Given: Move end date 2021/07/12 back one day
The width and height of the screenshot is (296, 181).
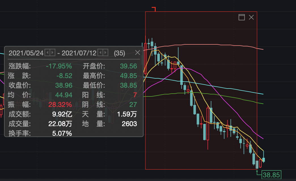Looking at the screenshot, I should 100,53.
